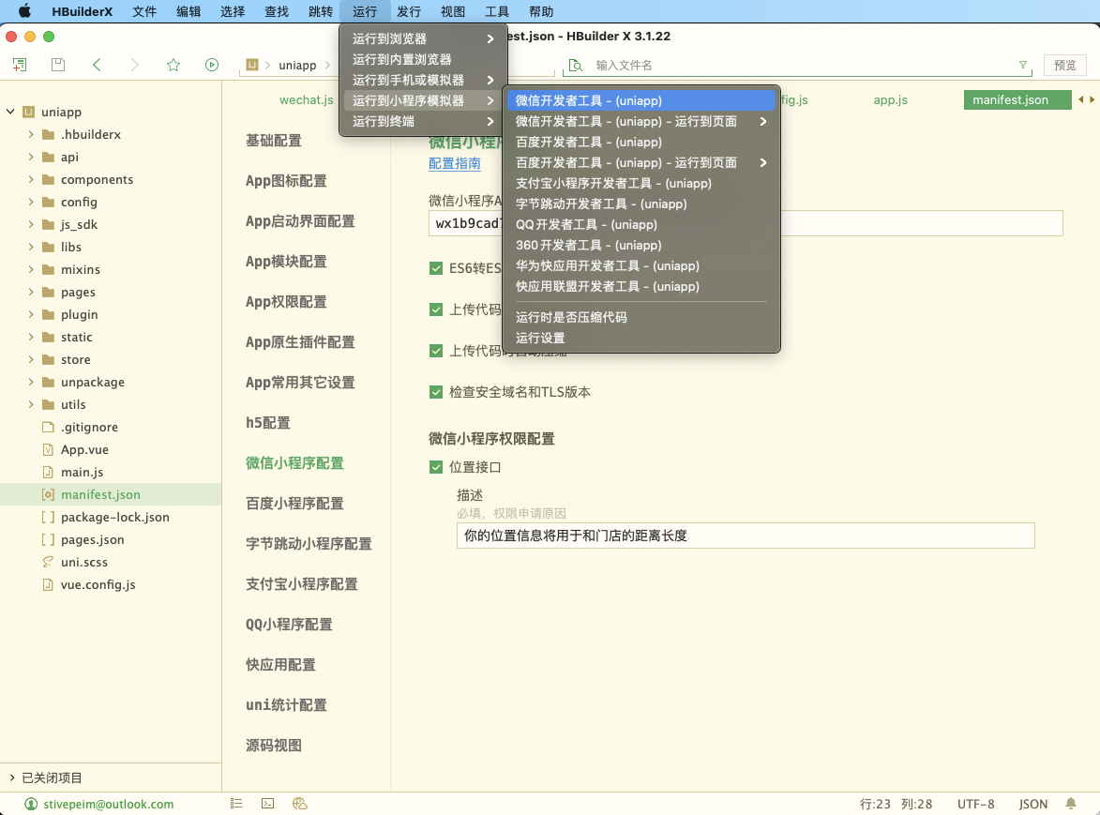Image resolution: width=1100 pixels, height=815 pixels.
Task: Open 基础配置 settings section
Action: pyautogui.click(x=274, y=141)
